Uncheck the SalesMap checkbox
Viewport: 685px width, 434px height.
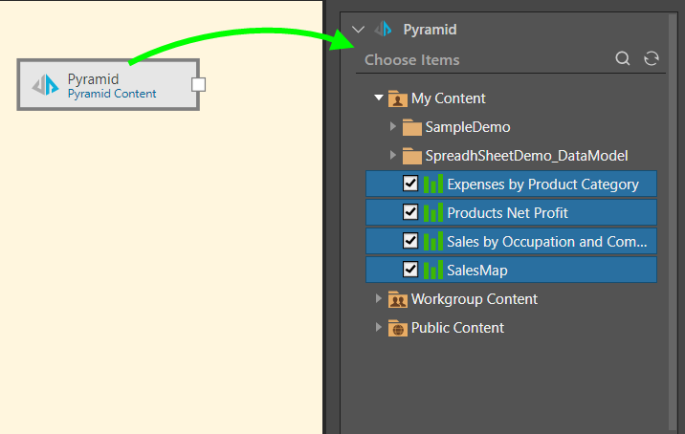point(410,271)
